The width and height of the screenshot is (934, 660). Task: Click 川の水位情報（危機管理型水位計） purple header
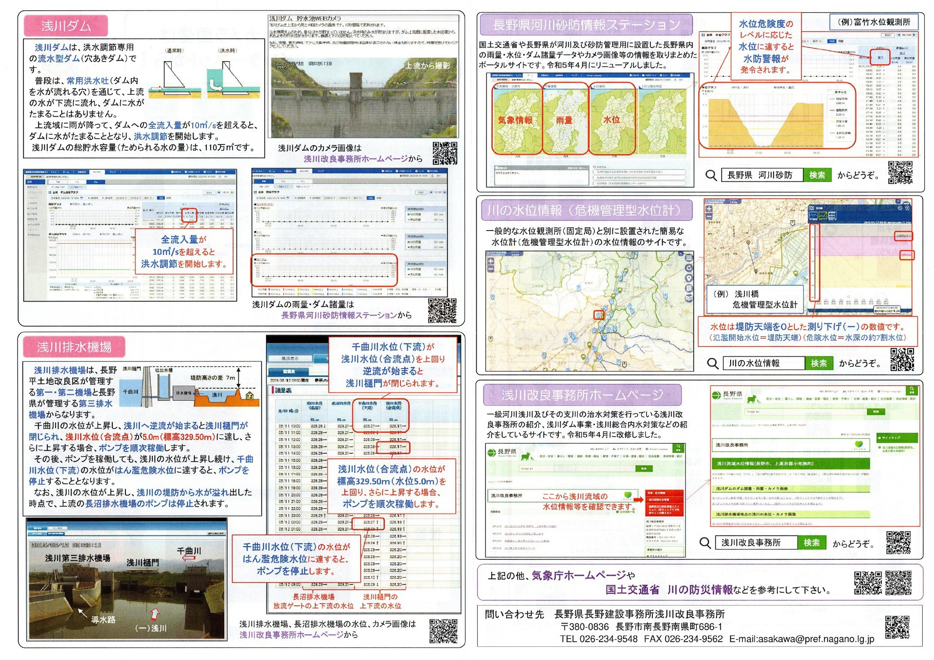pyautogui.click(x=586, y=210)
